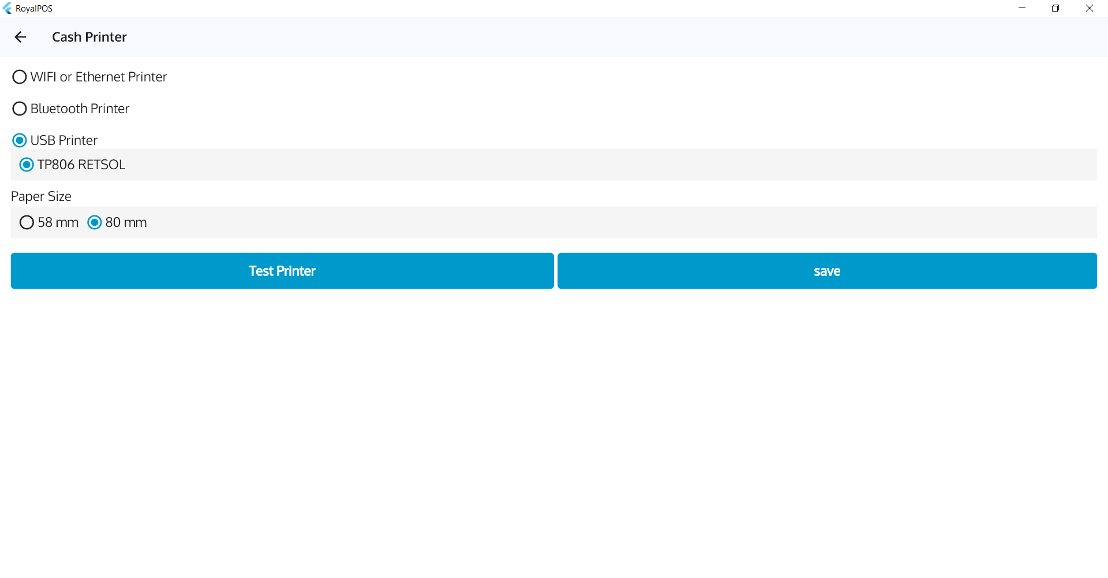The width and height of the screenshot is (1108, 578).
Task: Select the WIFI or Ethernet Printer option
Action: [19, 76]
